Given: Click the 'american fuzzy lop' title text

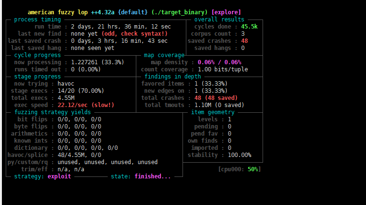Looking at the screenshot, I should (x=58, y=12).
